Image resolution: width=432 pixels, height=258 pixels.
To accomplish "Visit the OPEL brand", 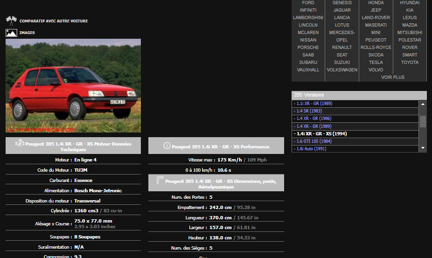I will click(x=342, y=40).
